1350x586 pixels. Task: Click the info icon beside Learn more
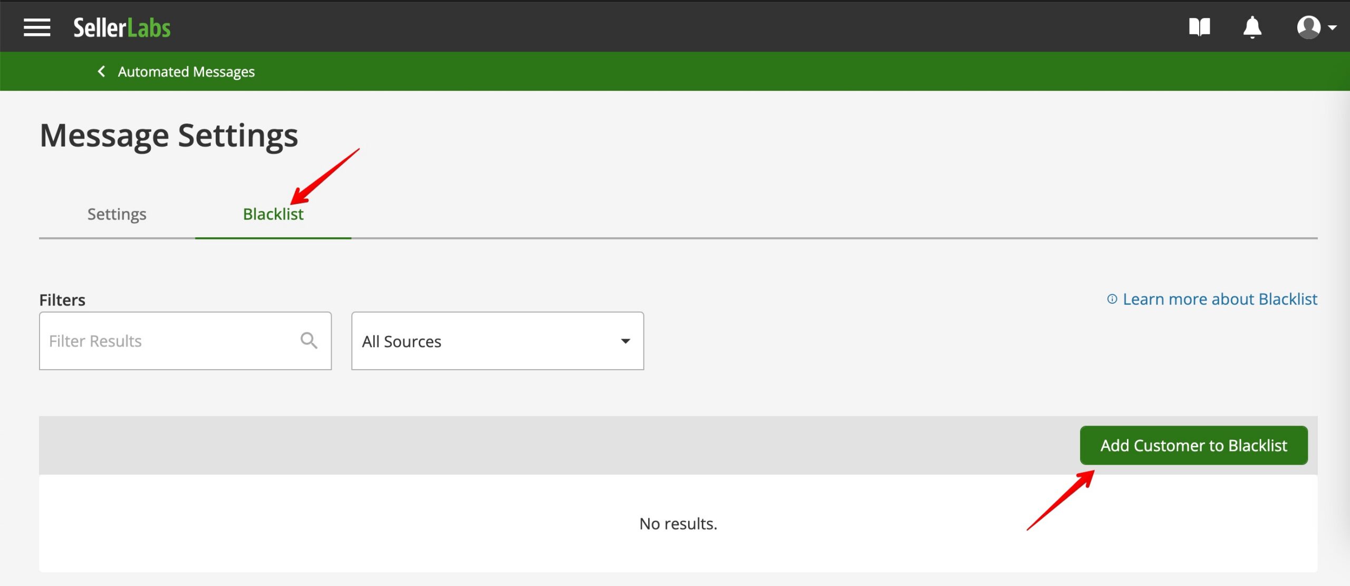click(1112, 299)
